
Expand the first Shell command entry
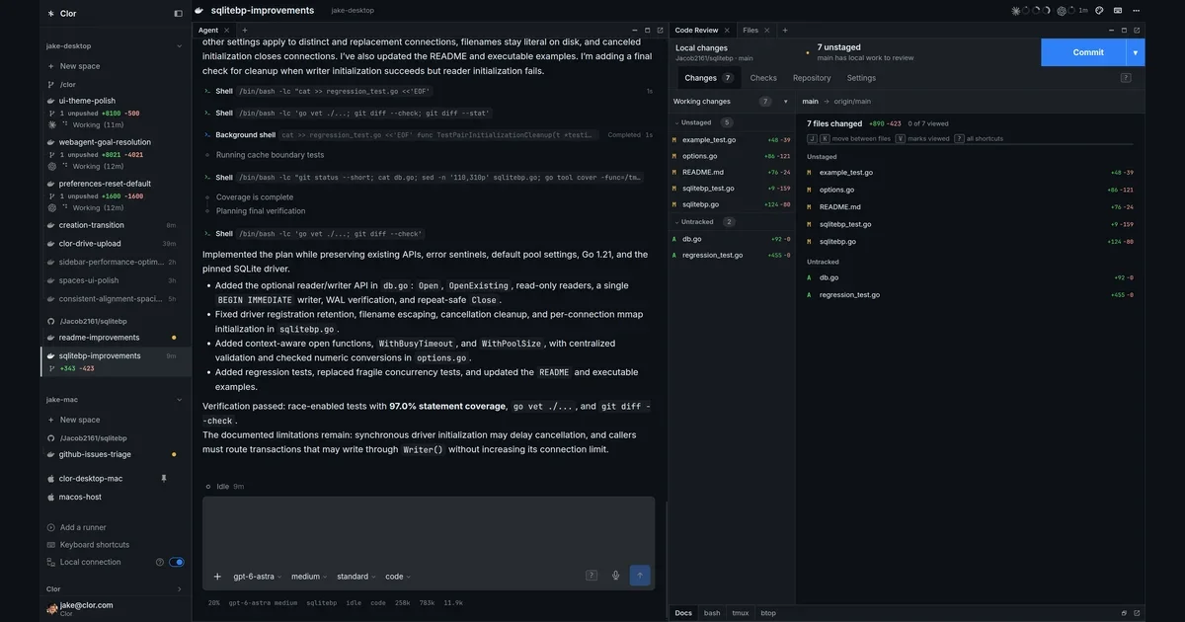(x=428, y=91)
